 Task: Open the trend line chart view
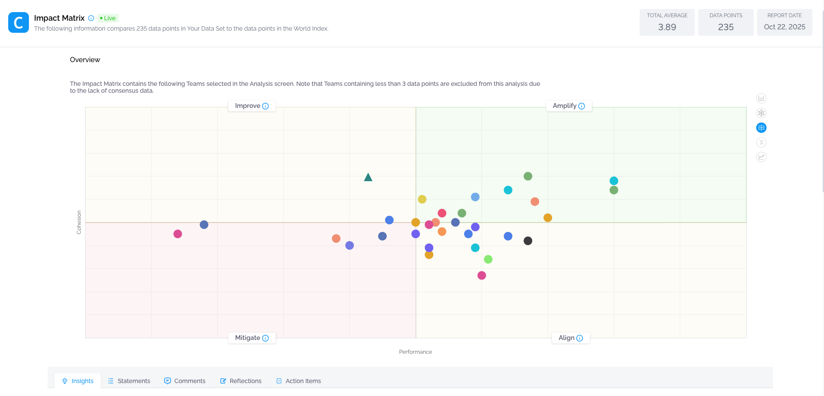pos(761,157)
